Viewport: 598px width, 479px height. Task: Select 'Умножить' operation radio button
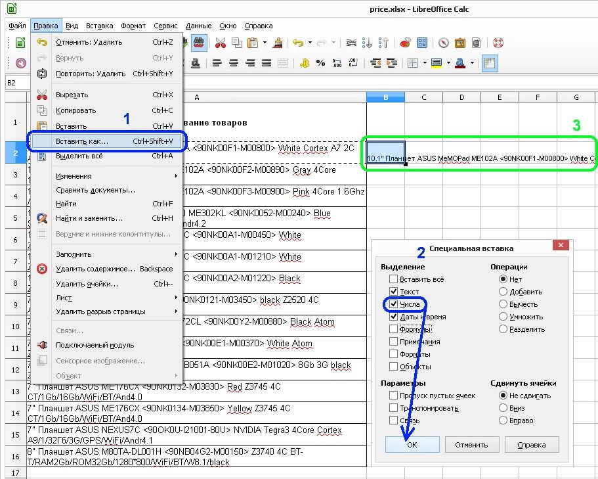tap(503, 317)
